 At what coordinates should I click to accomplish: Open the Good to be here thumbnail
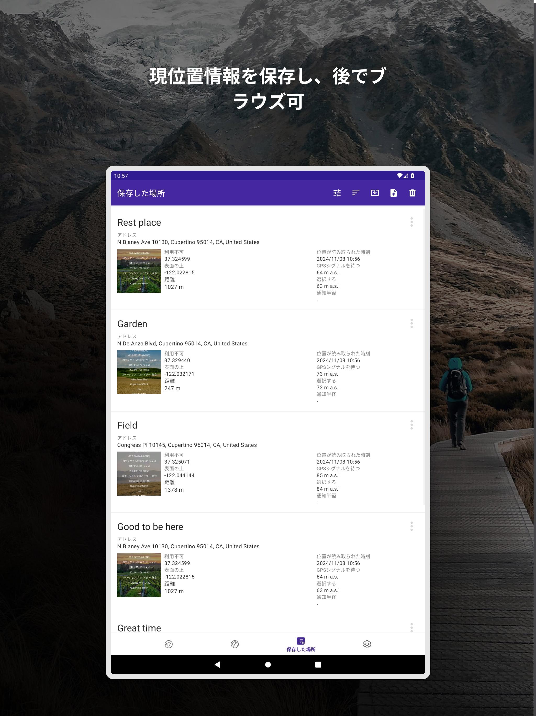pos(139,575)
